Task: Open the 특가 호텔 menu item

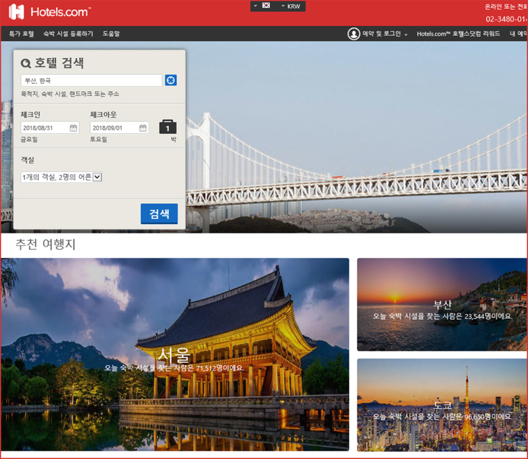Action: 21,34
